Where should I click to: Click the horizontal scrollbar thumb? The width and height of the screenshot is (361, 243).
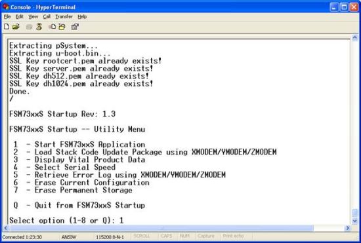point(161,228)
